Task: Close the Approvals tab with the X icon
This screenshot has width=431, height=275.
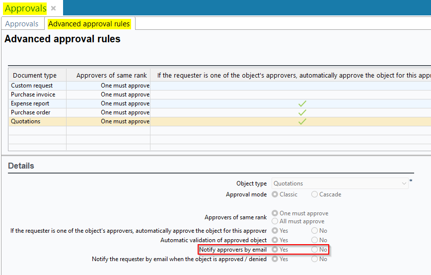Action: pyautogui.click(x=53, y=8)
